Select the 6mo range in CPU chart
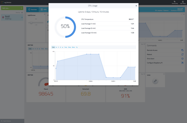The image size is (187, 123). tap(73, 47)
